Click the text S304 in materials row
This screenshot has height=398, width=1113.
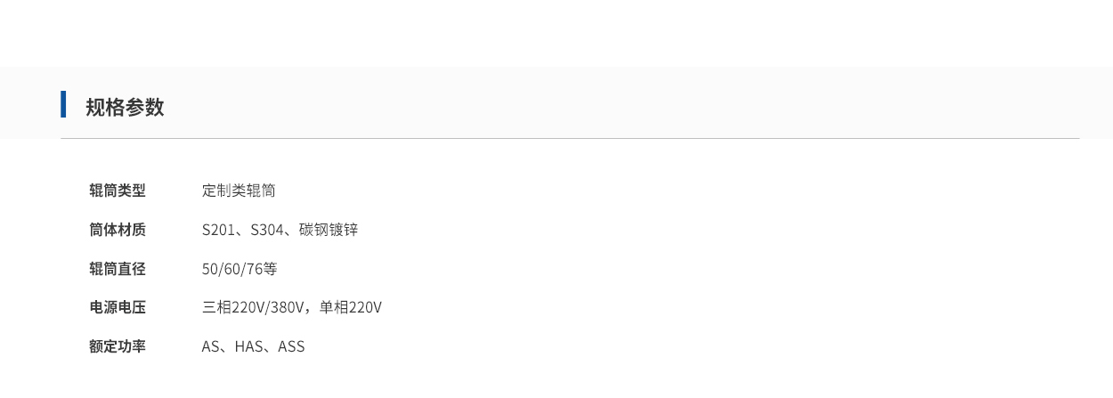pos(267,230)
